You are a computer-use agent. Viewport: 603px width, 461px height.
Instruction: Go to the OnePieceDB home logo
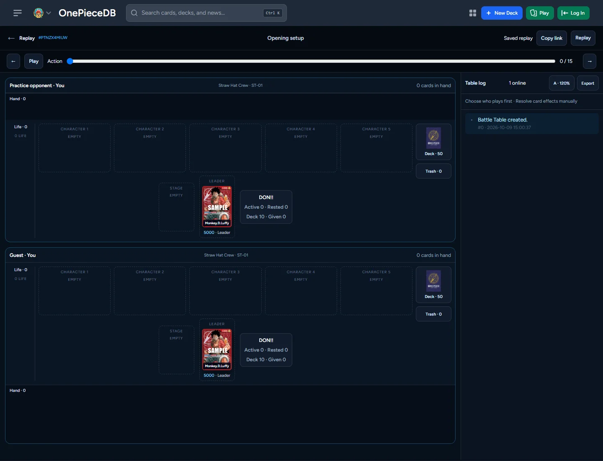click(87, 13)
